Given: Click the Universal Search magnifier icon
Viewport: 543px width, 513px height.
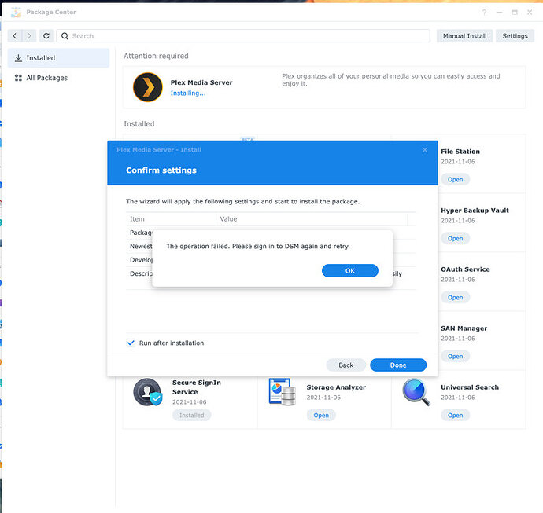Looking at the screenshot, I should pos(416,392).
